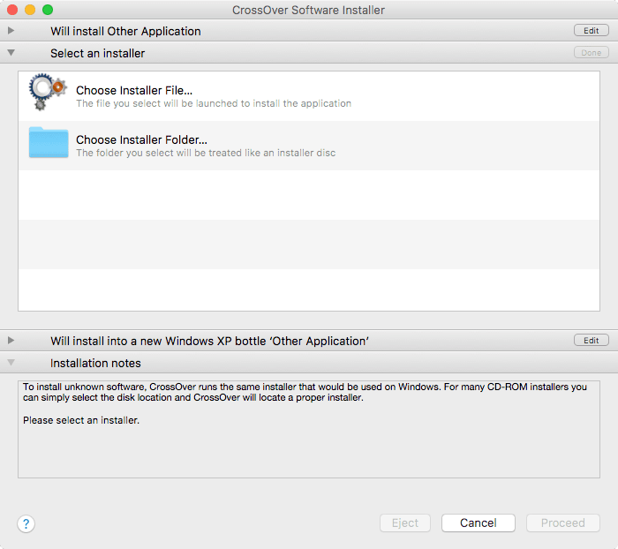Close the CrossOver Software Installer window
This screenshot has height=549, width=618.
[x=12, y=10]
